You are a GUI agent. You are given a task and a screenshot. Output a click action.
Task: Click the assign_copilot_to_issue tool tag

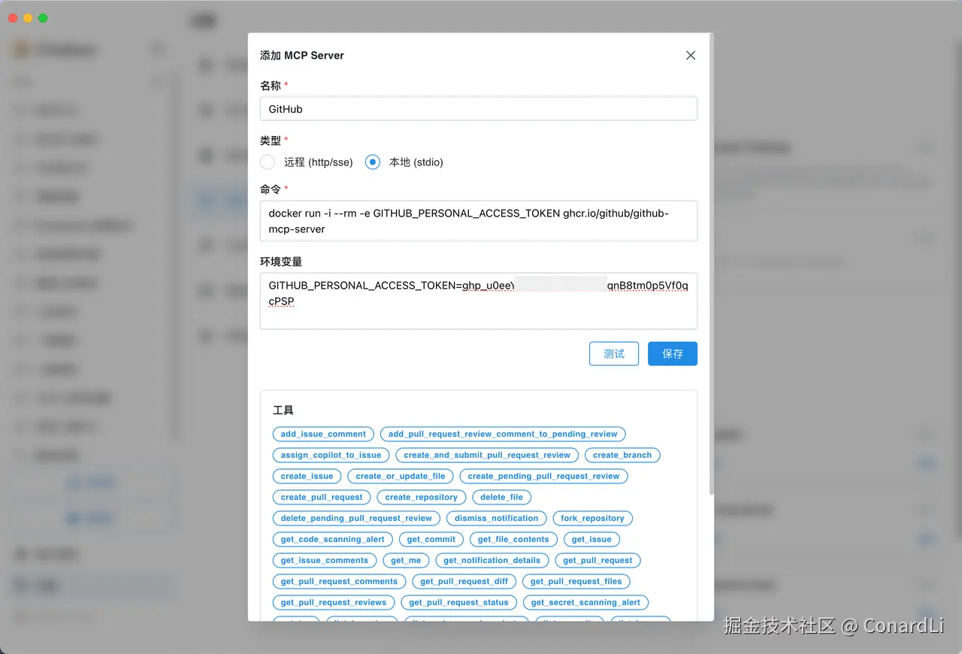[331, 455]
